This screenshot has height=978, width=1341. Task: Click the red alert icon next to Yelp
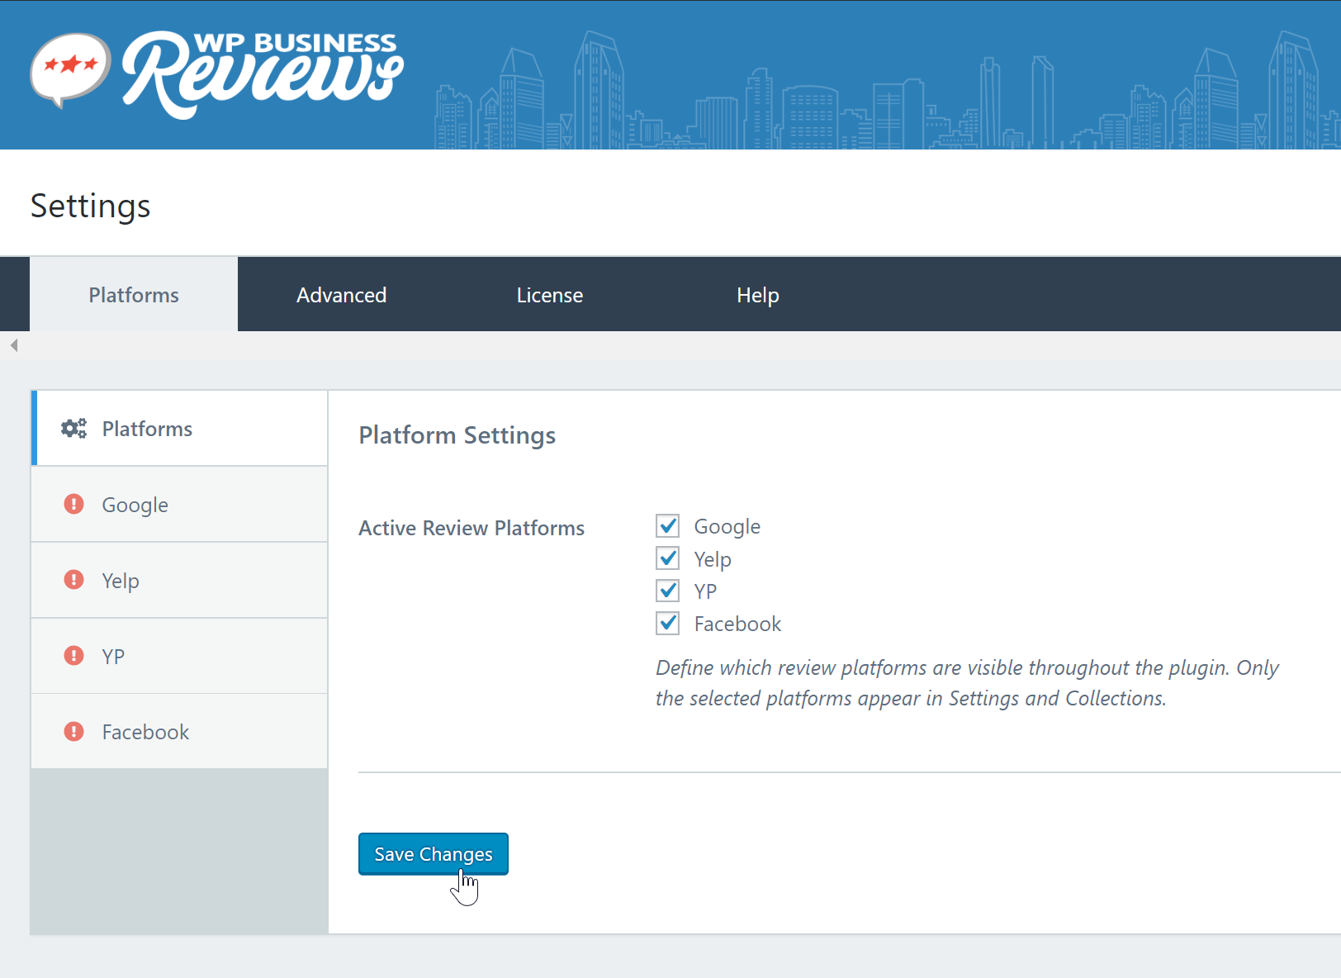[73, 580]
